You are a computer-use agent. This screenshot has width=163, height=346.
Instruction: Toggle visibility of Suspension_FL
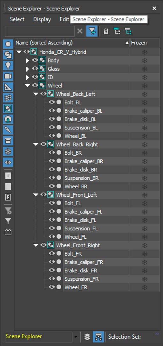click(52, 228)
